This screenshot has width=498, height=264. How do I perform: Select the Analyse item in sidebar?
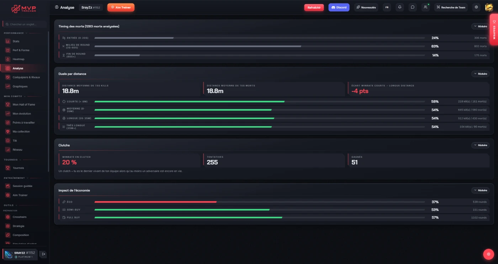pyautogui.click(x=25, y=68)
